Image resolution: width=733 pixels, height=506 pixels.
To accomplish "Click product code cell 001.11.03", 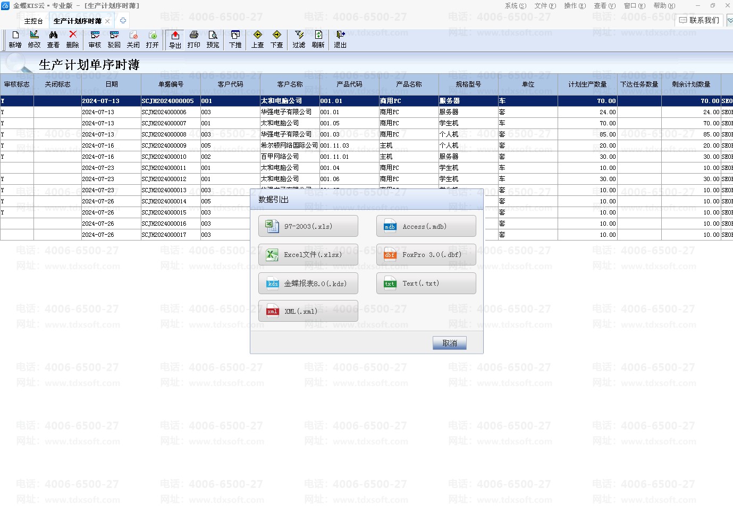I will pos(350,145).
